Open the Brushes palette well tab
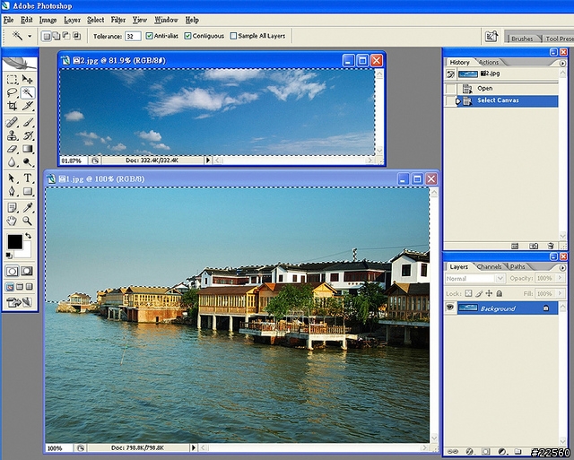 522,39
